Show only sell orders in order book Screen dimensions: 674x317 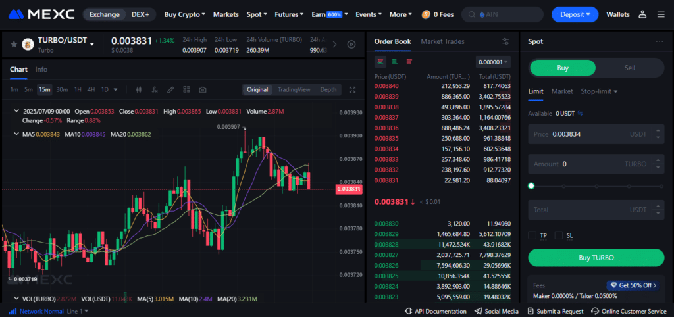(x=409, y=62)
